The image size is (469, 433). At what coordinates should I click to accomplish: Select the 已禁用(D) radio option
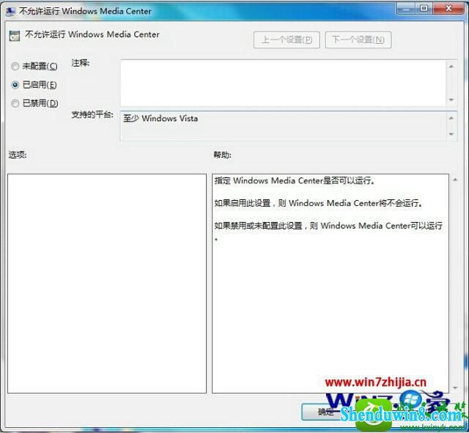point(34,103)
